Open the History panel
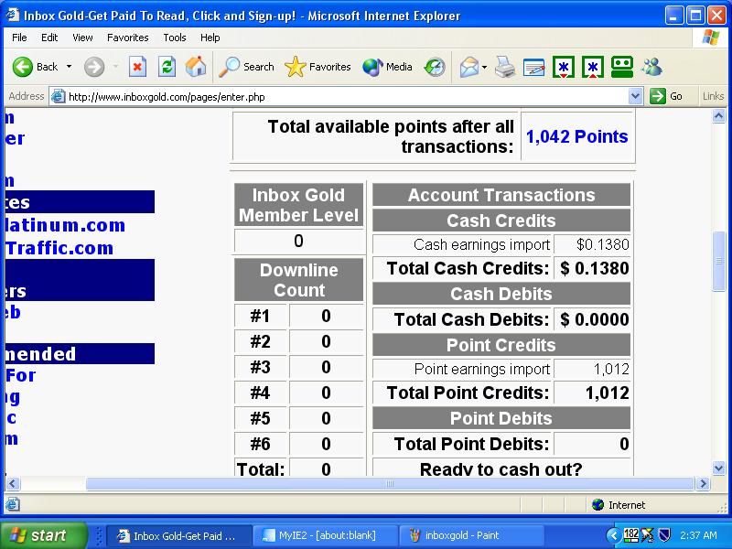 pos(435,67)
